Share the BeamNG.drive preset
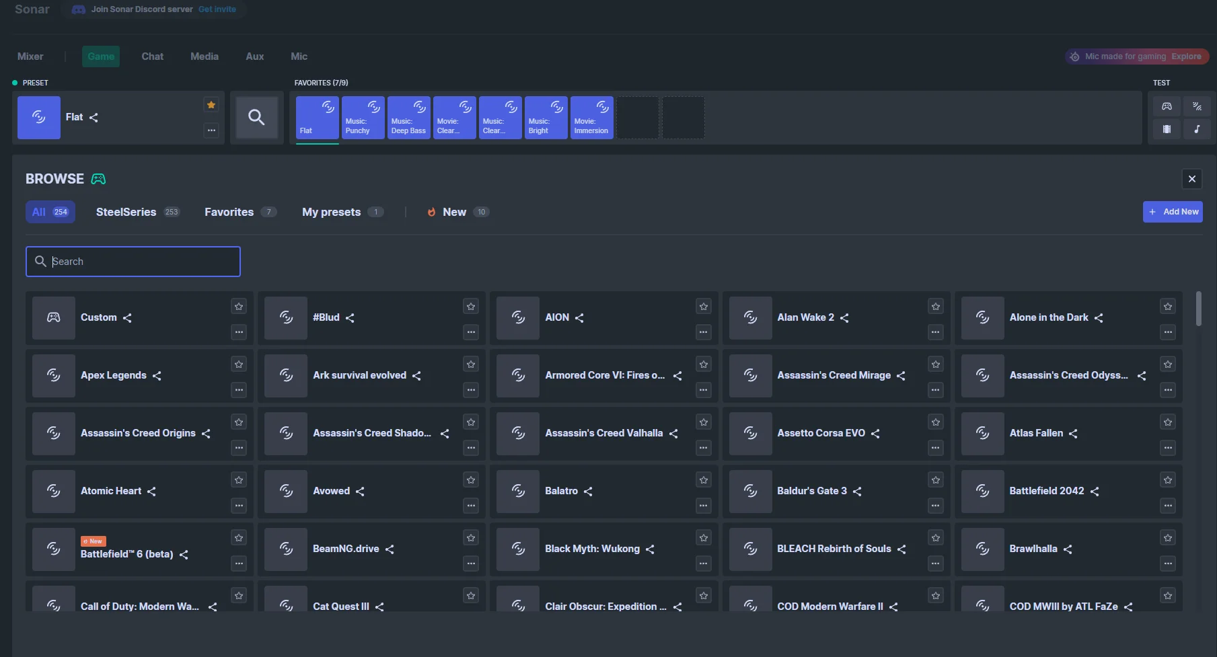The width and height of the screenshot is (1217, 657). point(390,549)
